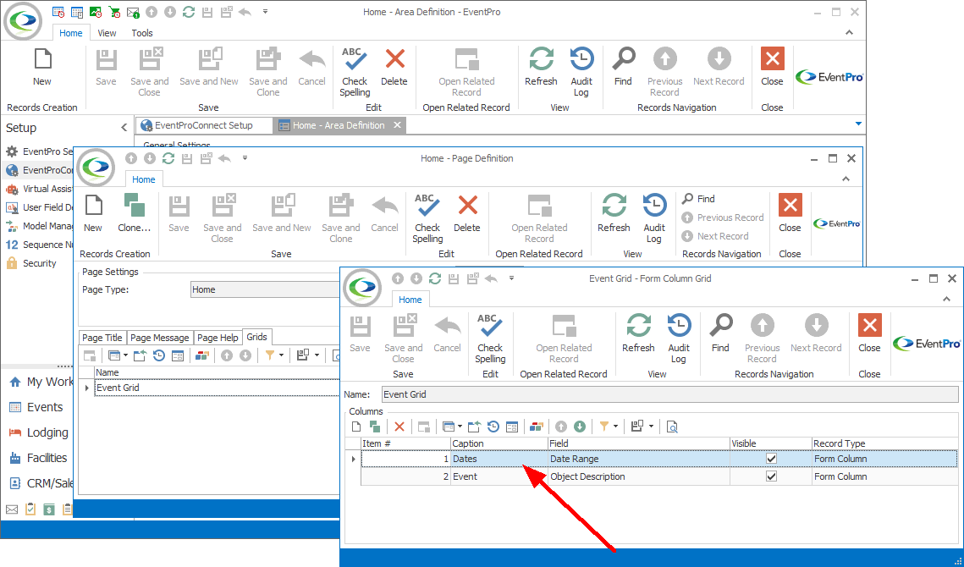The image size is (964, 567).
Task: Click colored blocks icon in Columns toolbar
Action: click(537, 427)
